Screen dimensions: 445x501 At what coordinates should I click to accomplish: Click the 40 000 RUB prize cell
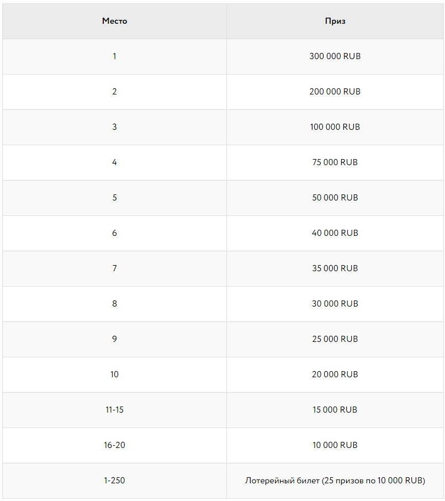pyautogui.click(x=335, y=233)
